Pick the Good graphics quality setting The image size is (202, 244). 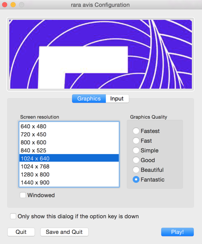click(136, 160)
